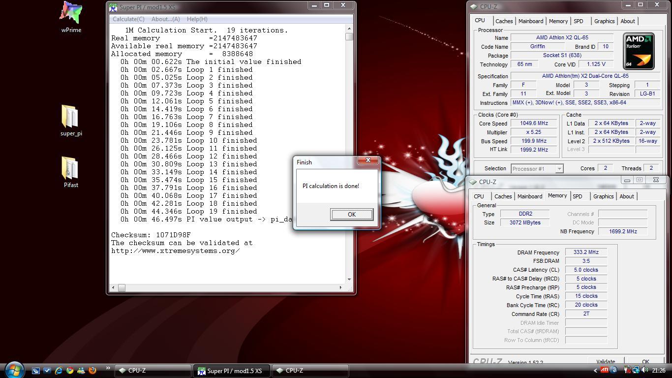Launch Internet Explorer from quick launch
Viewport: 672px width, 378px height.
point(59,371)
